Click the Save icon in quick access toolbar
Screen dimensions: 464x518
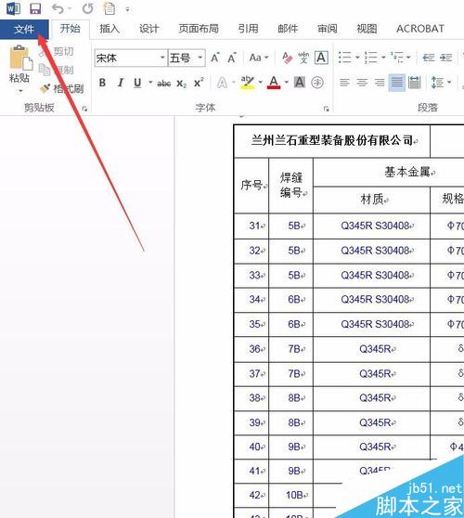click(x=35, y=8)
